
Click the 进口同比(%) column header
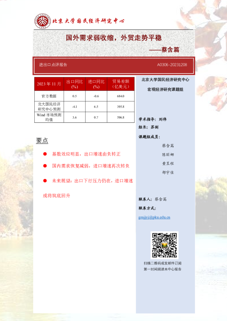96,84
